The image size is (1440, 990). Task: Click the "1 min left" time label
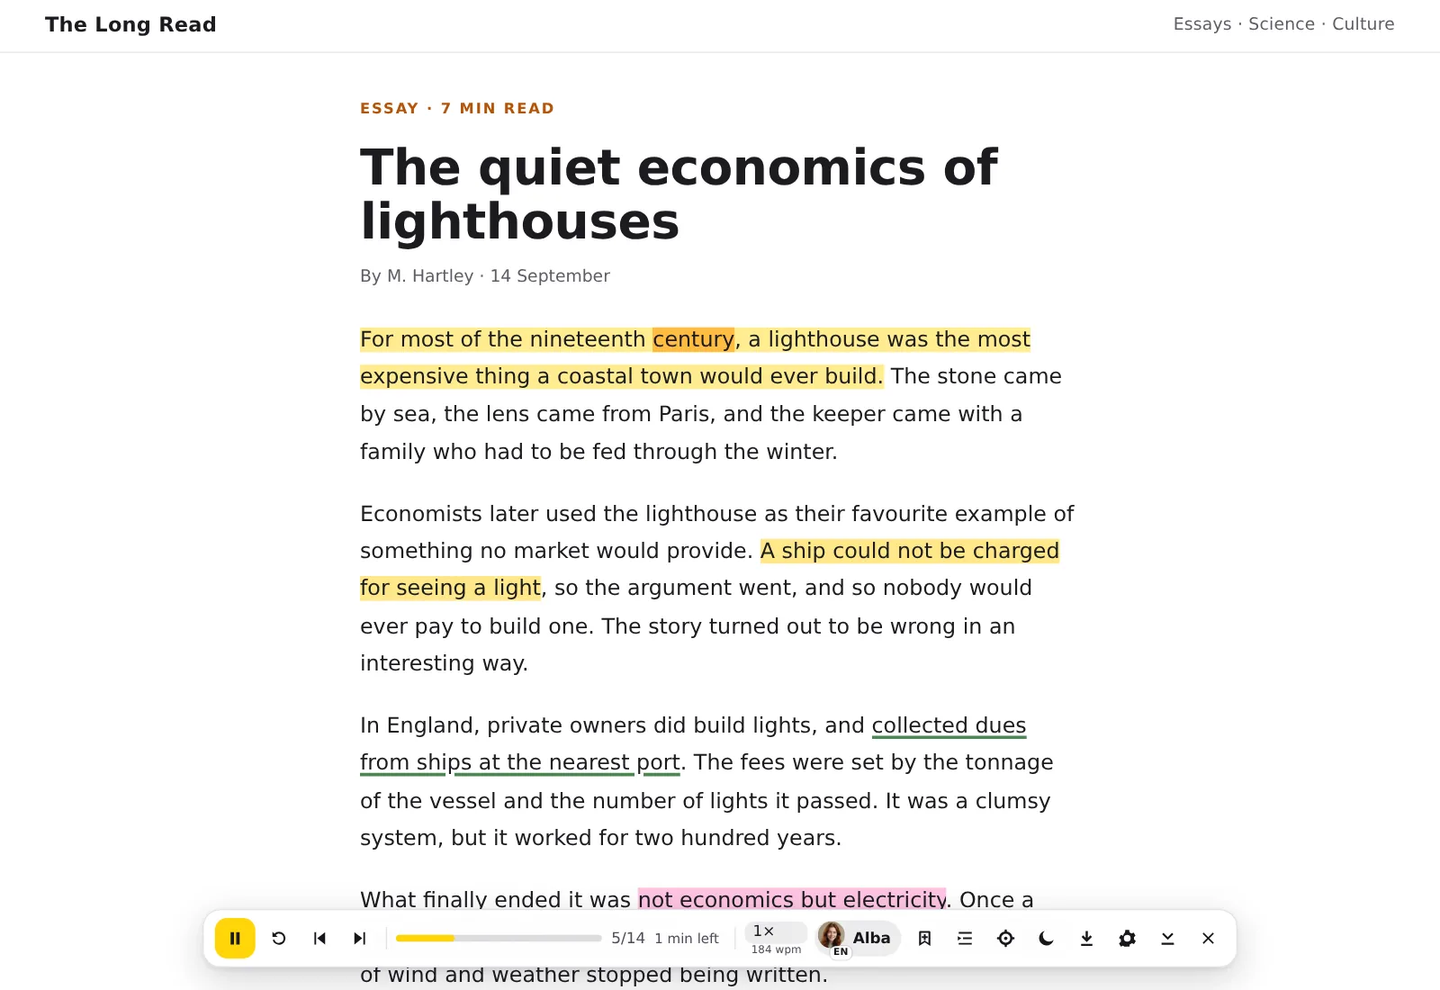point(687,939)
